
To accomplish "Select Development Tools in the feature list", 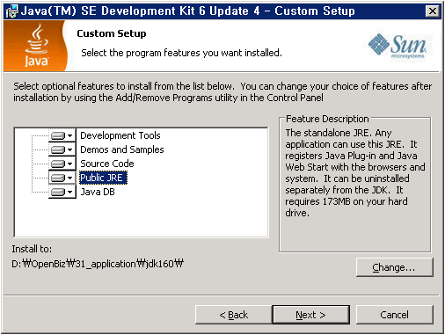I will click(x=120, y=135).
